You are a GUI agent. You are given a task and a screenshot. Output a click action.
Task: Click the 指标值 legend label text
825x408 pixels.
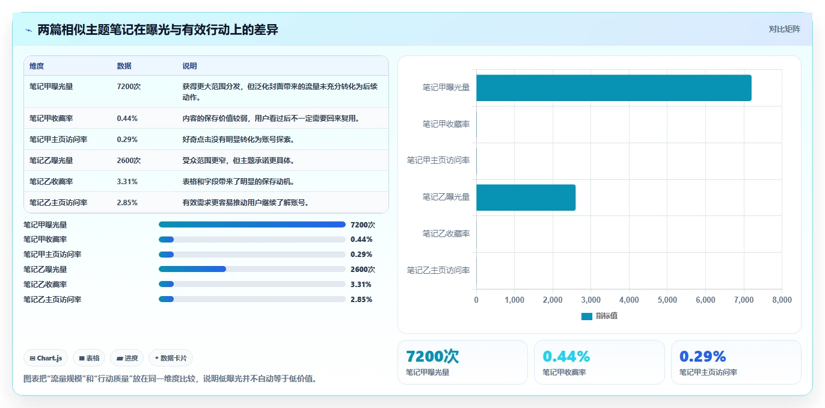(x=606, y=316)
